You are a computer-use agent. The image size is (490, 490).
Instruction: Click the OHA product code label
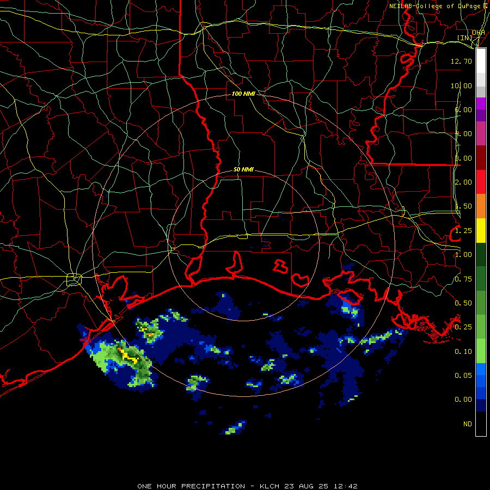tap(479, 33)
